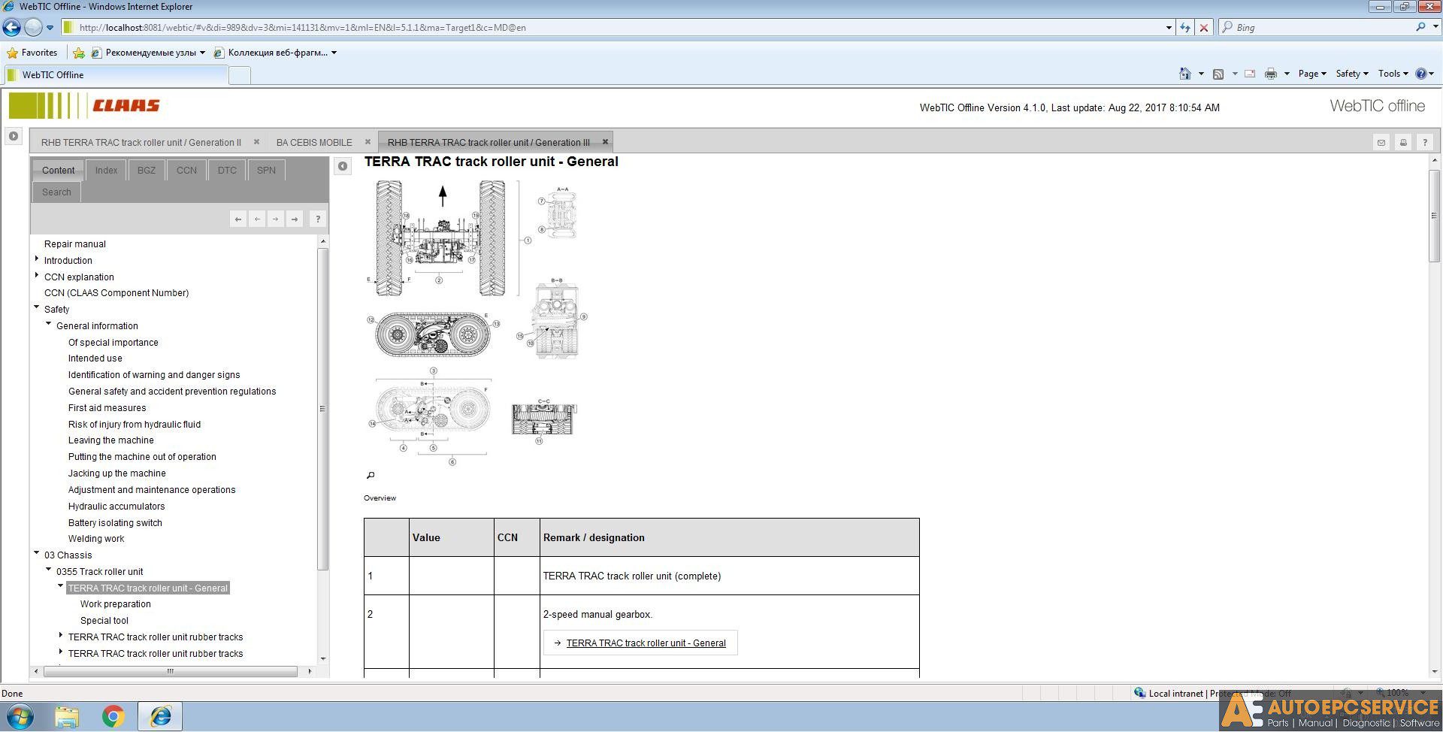Image resolution: width=1443 pixels, height=732 pixels.
Task: Close the Generation III tab
Action: [605, 141]
